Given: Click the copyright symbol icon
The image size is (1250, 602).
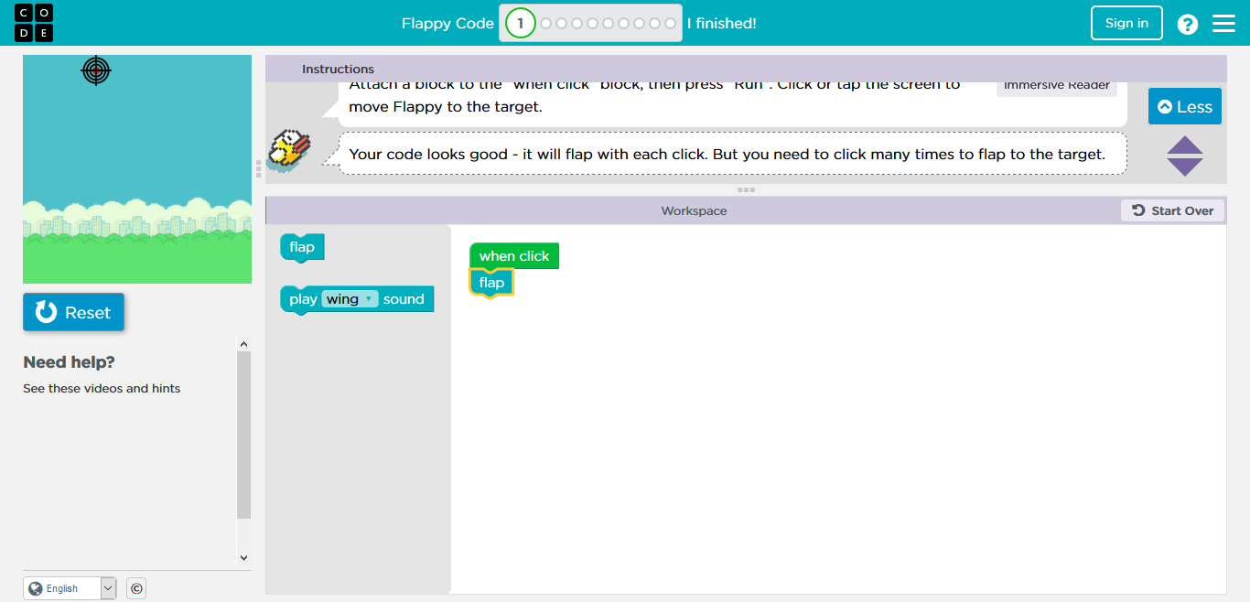Looking at the screenshot, I should 136,588.
